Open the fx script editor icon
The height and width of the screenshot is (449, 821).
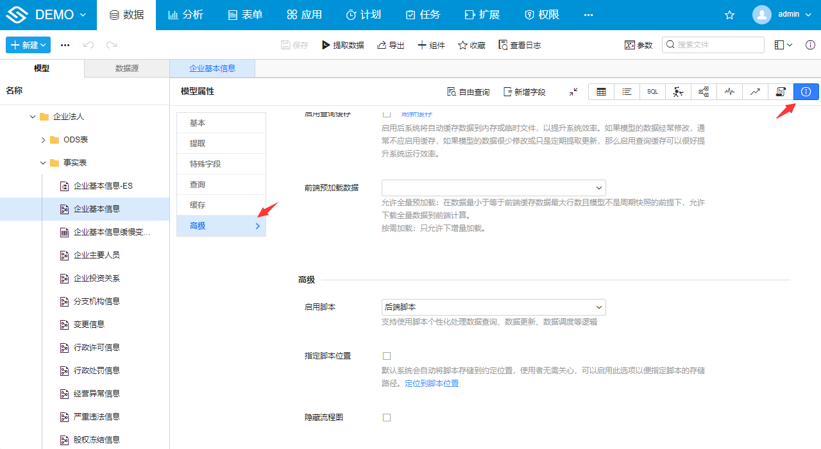coord(780,92)
